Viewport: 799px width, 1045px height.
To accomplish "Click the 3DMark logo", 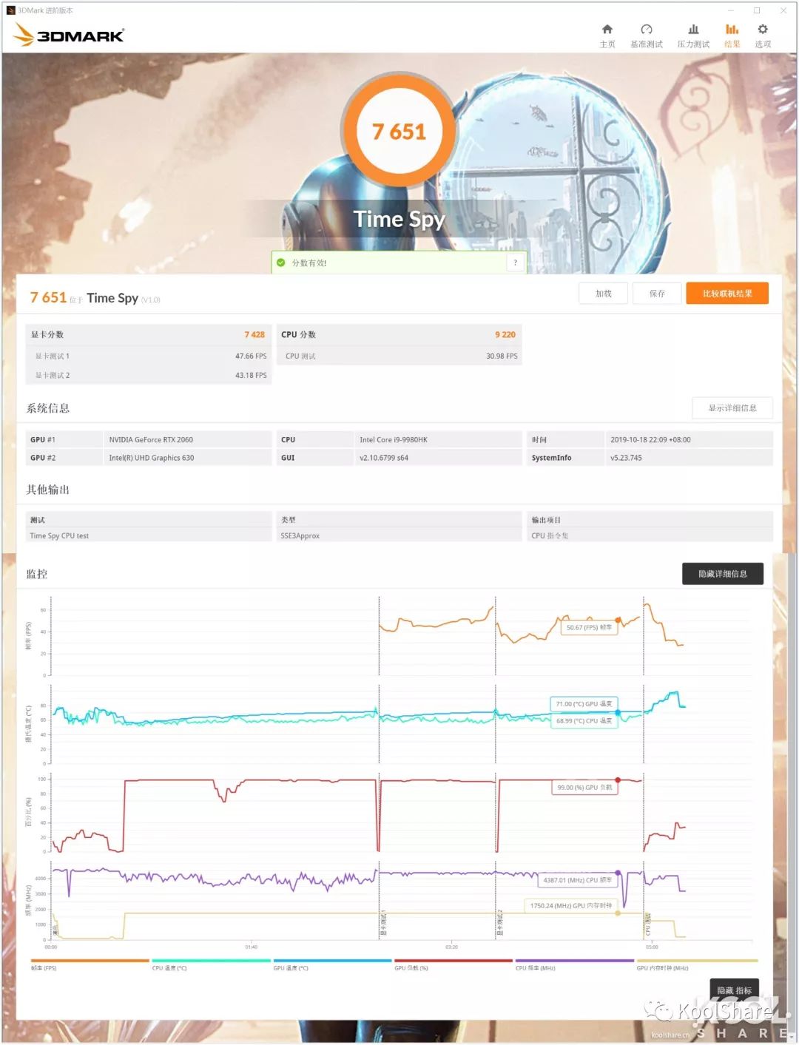I will pos(69,35).
